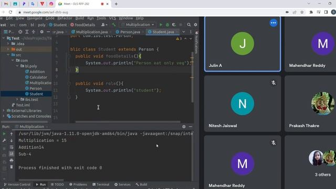Viewport: 336px width, 189px height.
Task: Click the editor horizontal scrollbar
Action: tap(128, 122)
